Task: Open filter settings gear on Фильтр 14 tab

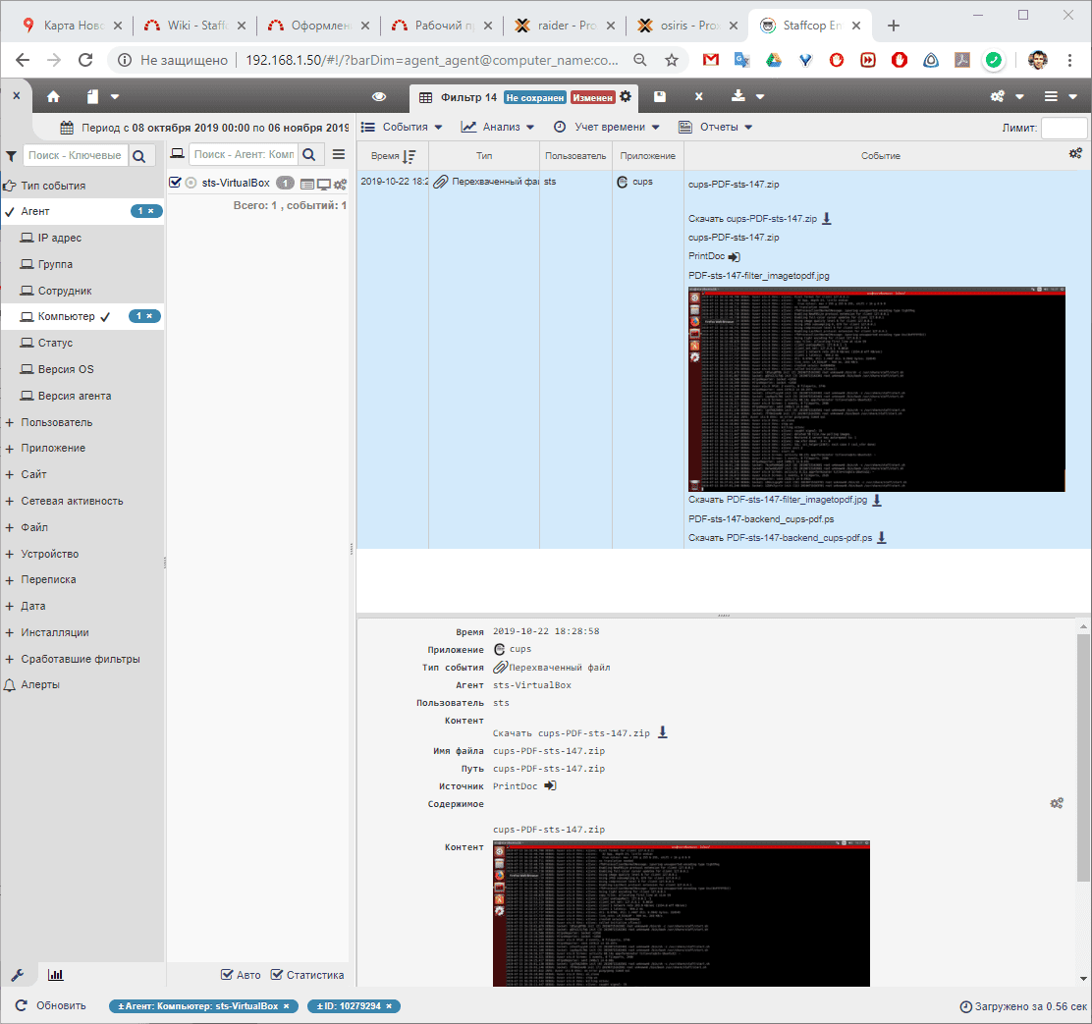Action: tap(626, 96)
